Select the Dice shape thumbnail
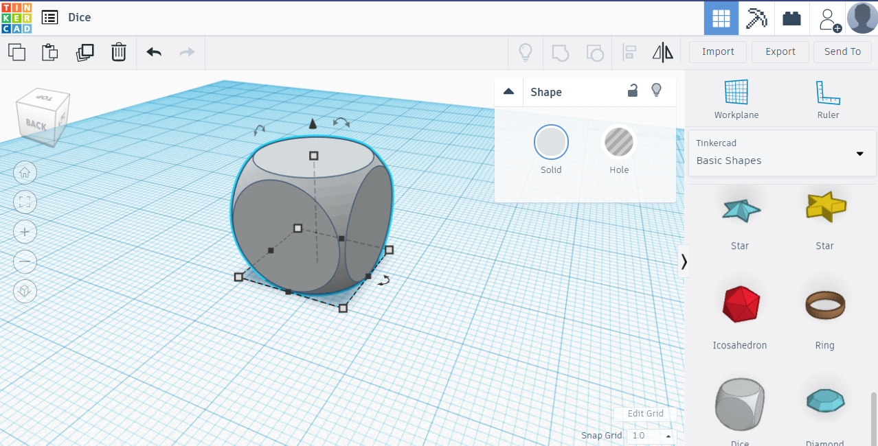Viewport: 878px width, 446px height. coord(740,403)
